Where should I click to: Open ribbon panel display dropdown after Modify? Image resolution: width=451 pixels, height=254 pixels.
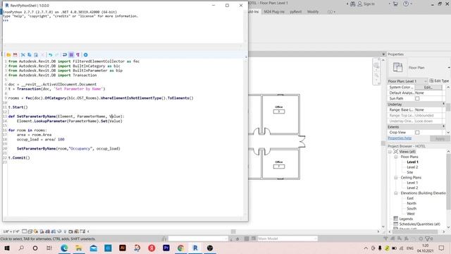331,12
